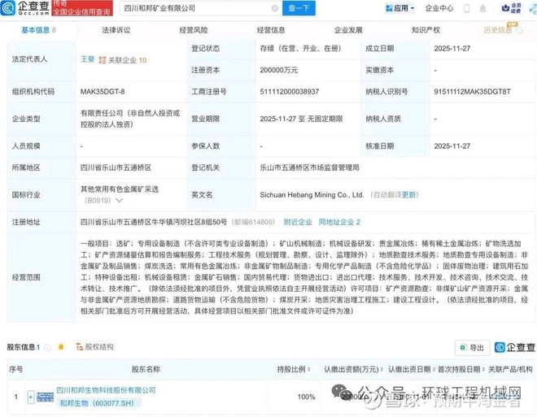Click 营业期限 value 2025-11-27 至 无固定期限
The image size is (537, 417).
pyautogui.click(x=301, y=119)
